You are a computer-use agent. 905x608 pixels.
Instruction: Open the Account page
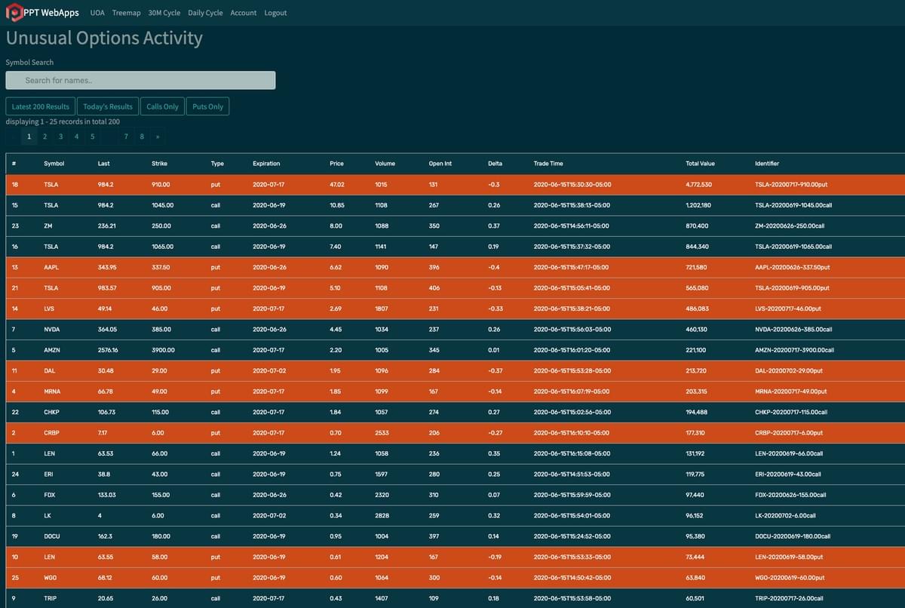pyautogui.click(x=244, y=13)
